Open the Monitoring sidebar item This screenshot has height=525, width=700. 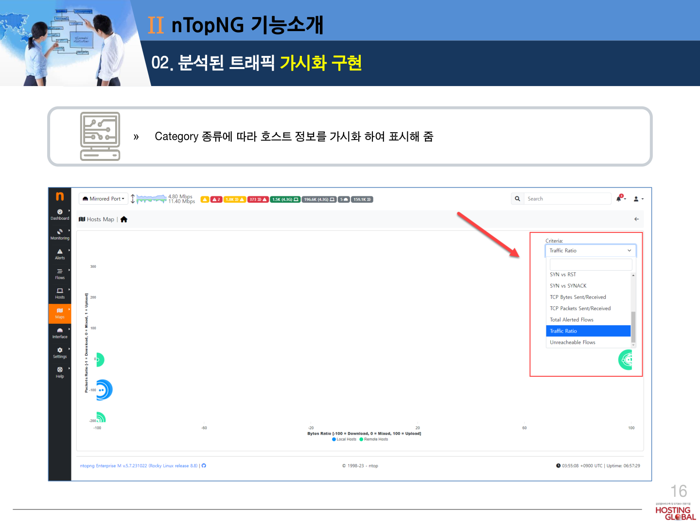(x=60, y=235)
